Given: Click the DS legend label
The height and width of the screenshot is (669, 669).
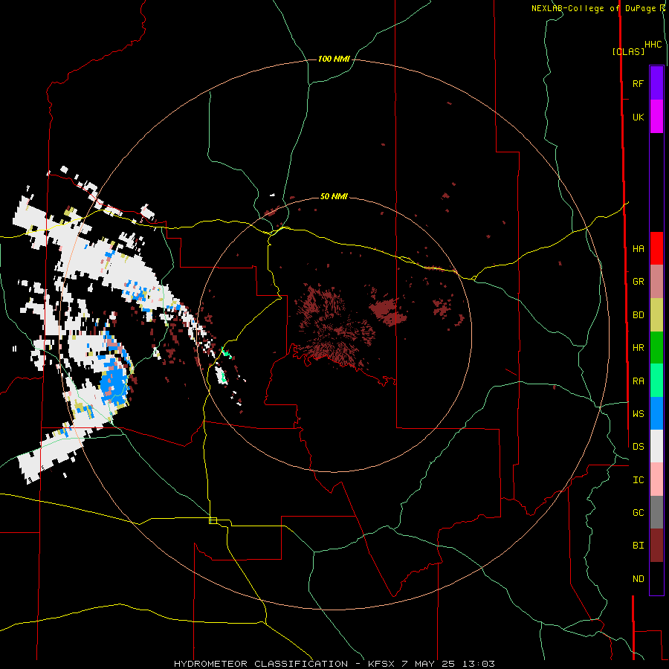Looking at the screenshot, I should pos(638,446).
